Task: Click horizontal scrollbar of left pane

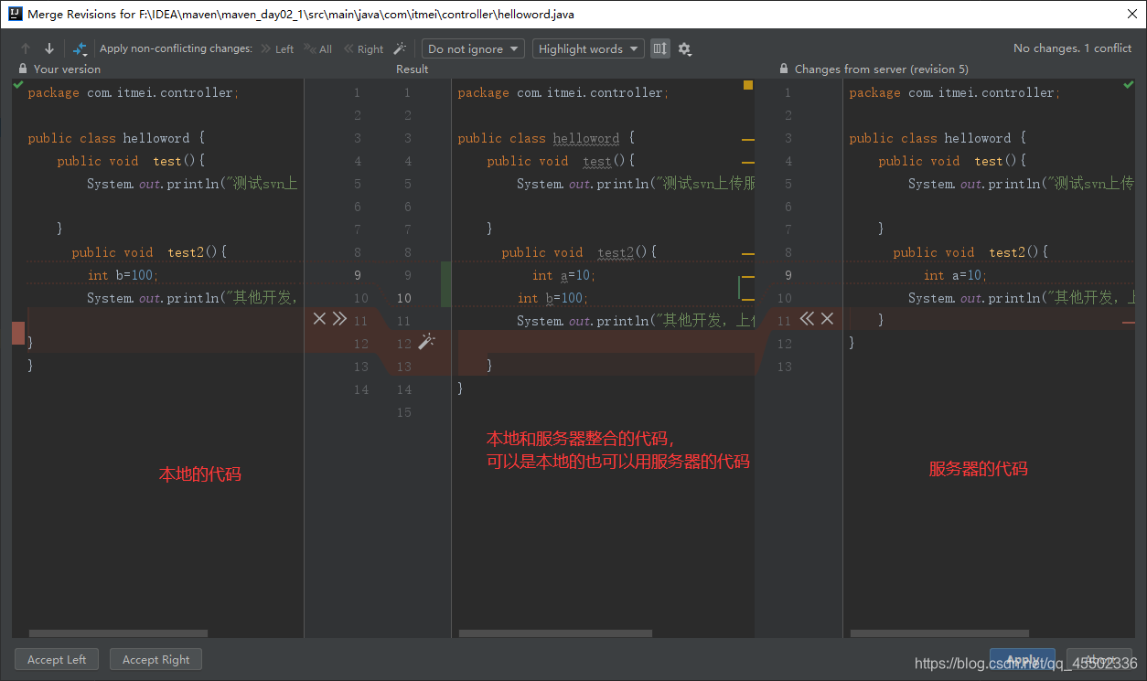Action: click(x=118, y=633)
